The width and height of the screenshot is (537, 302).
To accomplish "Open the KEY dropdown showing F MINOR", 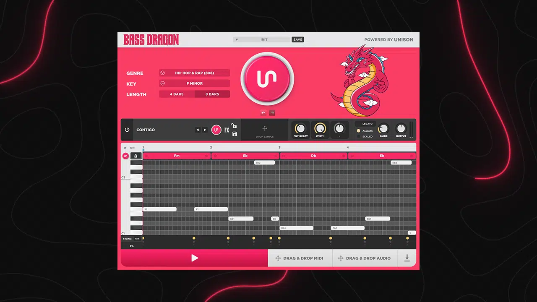I will point(195,83).
